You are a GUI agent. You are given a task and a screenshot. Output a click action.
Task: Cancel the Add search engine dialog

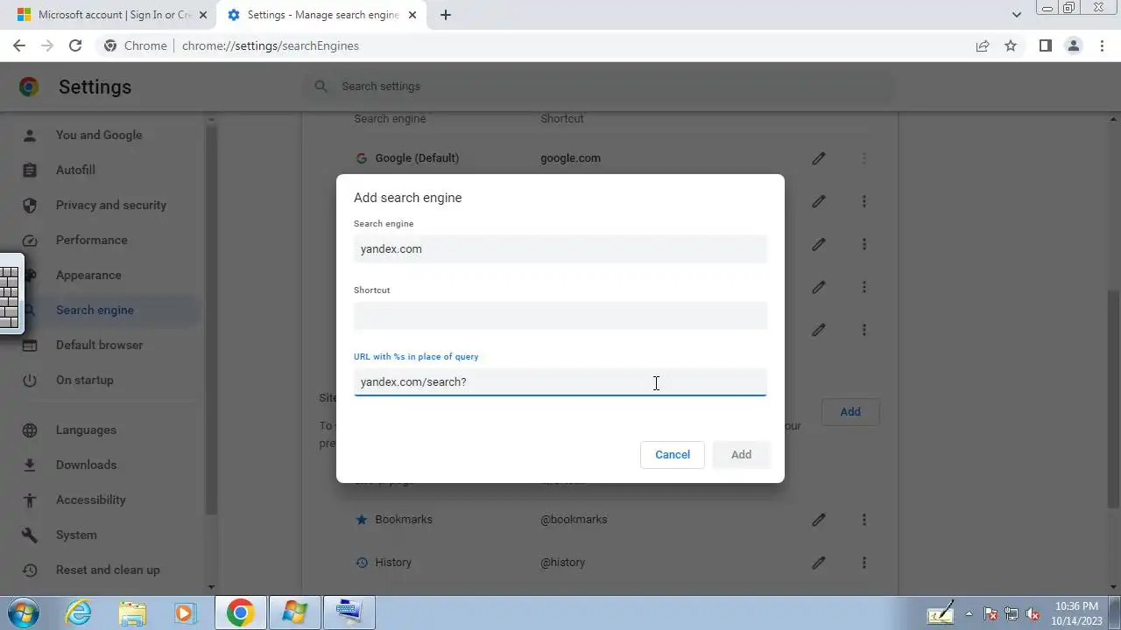coord(673,454)
